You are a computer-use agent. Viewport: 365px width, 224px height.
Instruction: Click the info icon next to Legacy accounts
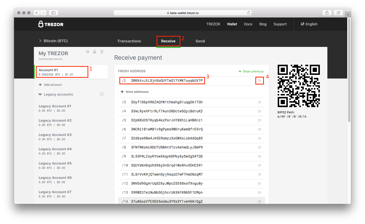click(102, 94)
